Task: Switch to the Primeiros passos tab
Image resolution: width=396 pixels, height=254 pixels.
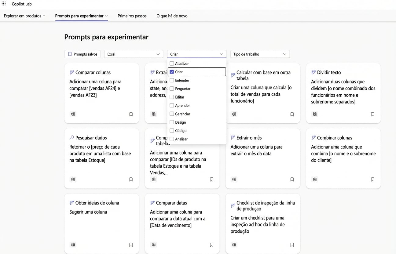Action: click(x=132, y=16)
